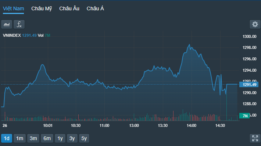Open the Châu Á tab

tap(95, 8)
